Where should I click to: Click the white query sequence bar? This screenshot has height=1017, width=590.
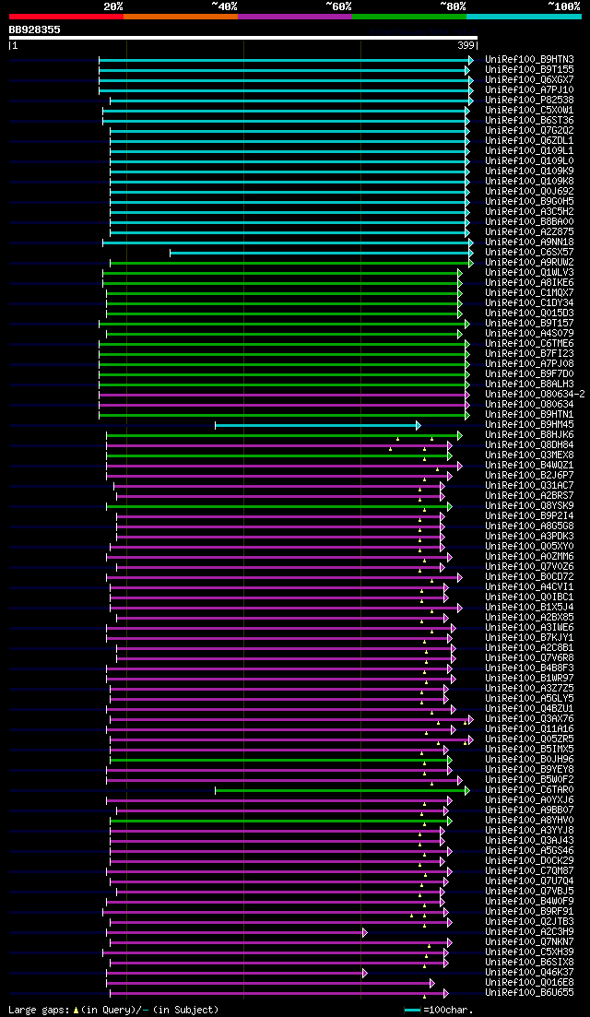243,38
